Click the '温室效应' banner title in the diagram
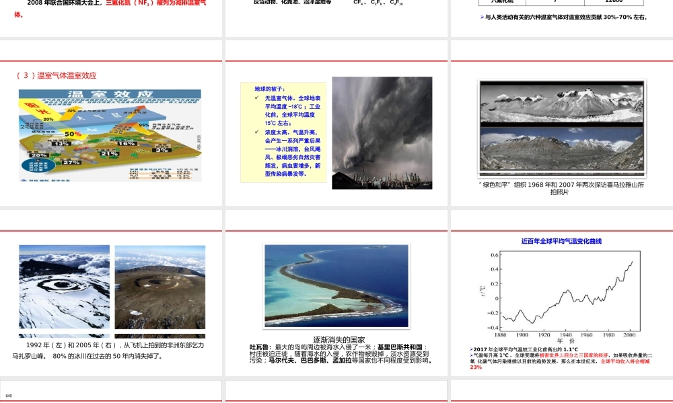The image size is (673, 403). click(110, 94)
